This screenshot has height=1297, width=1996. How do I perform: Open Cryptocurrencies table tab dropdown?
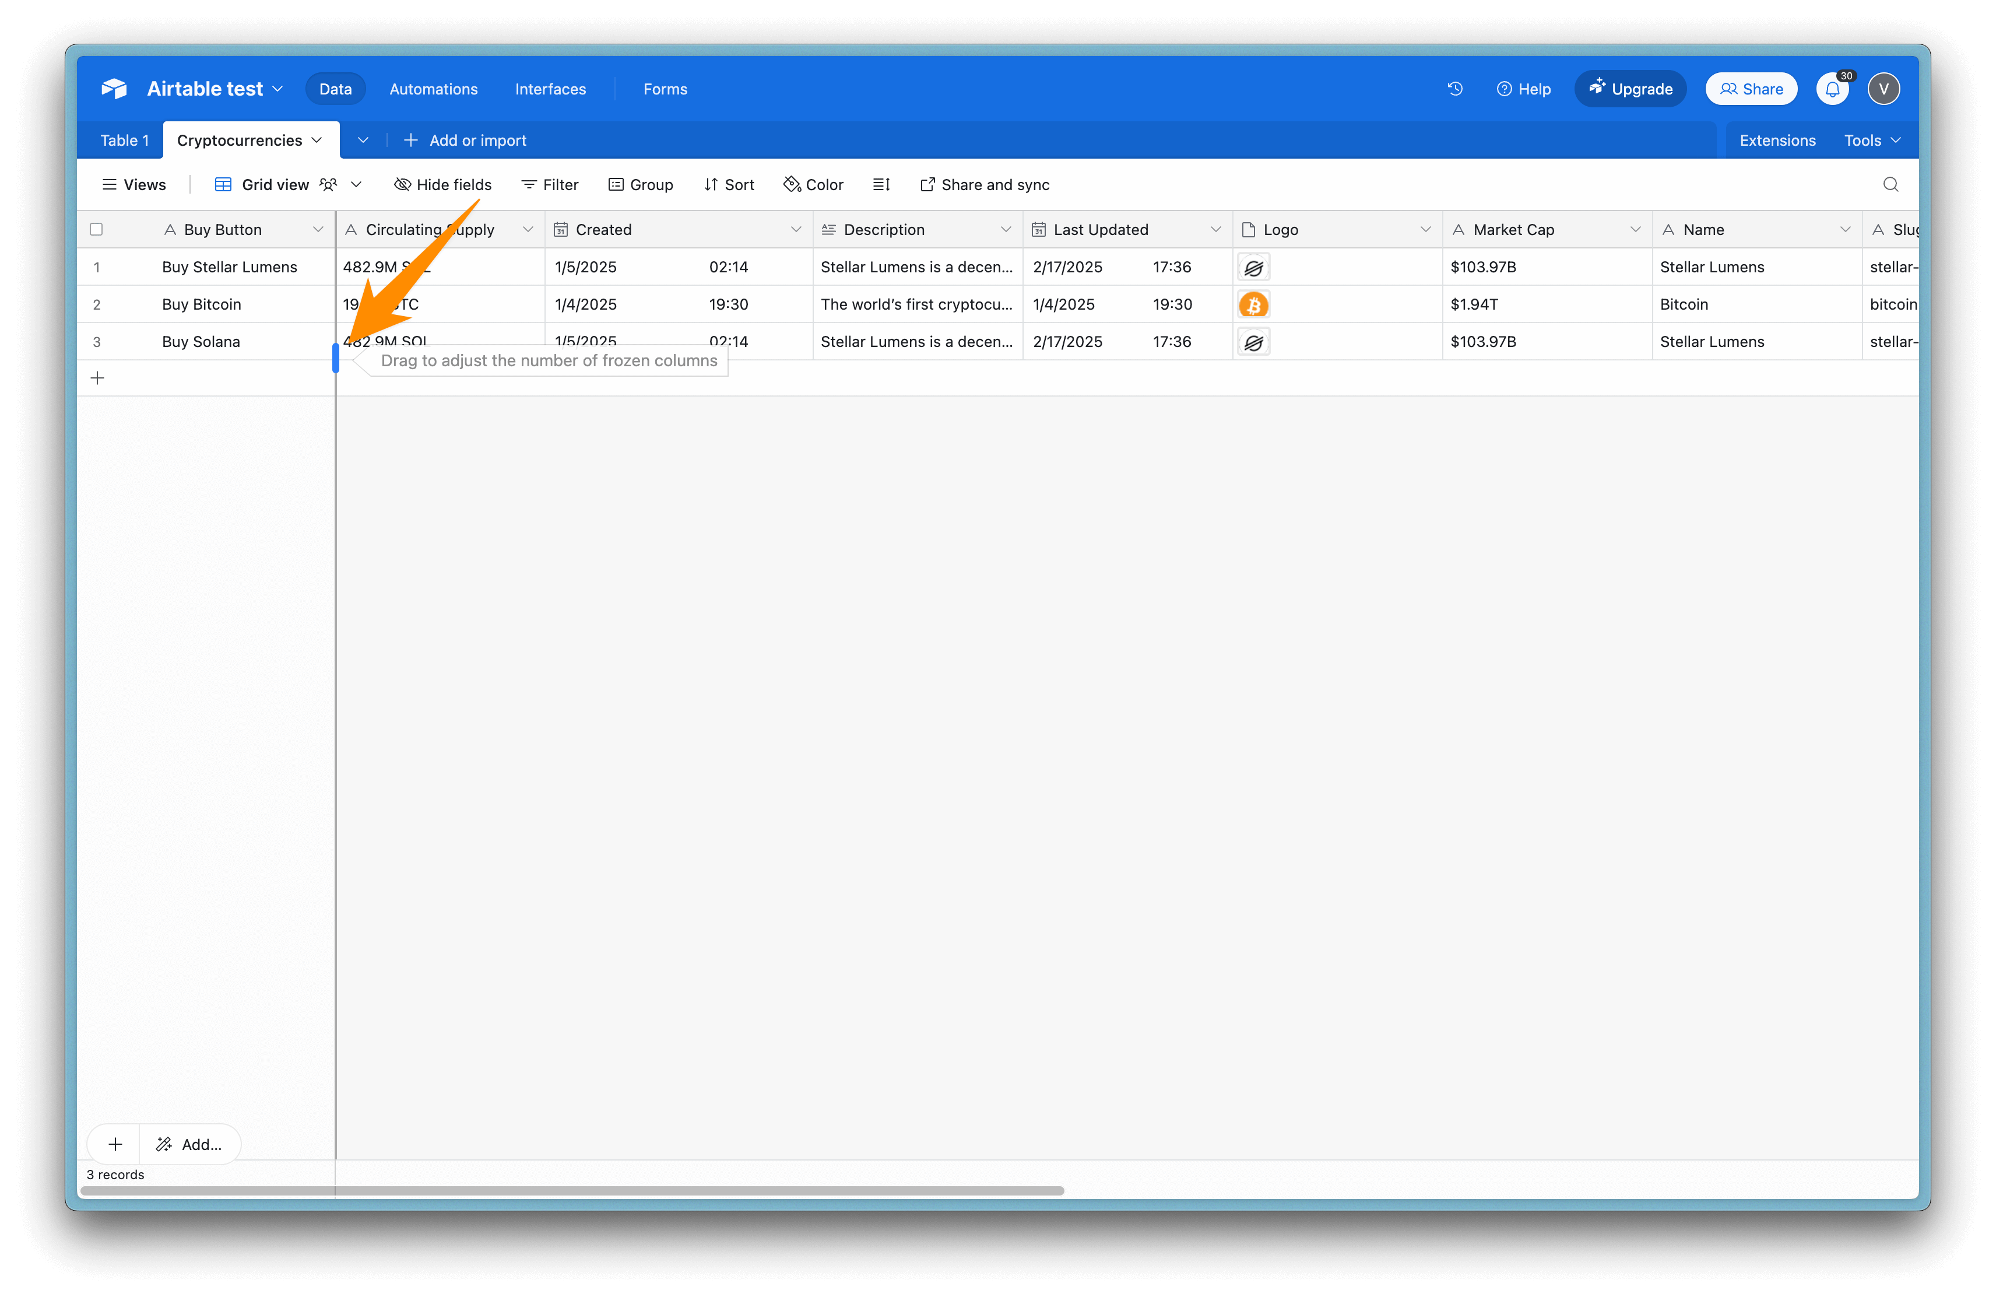(316, 140)
